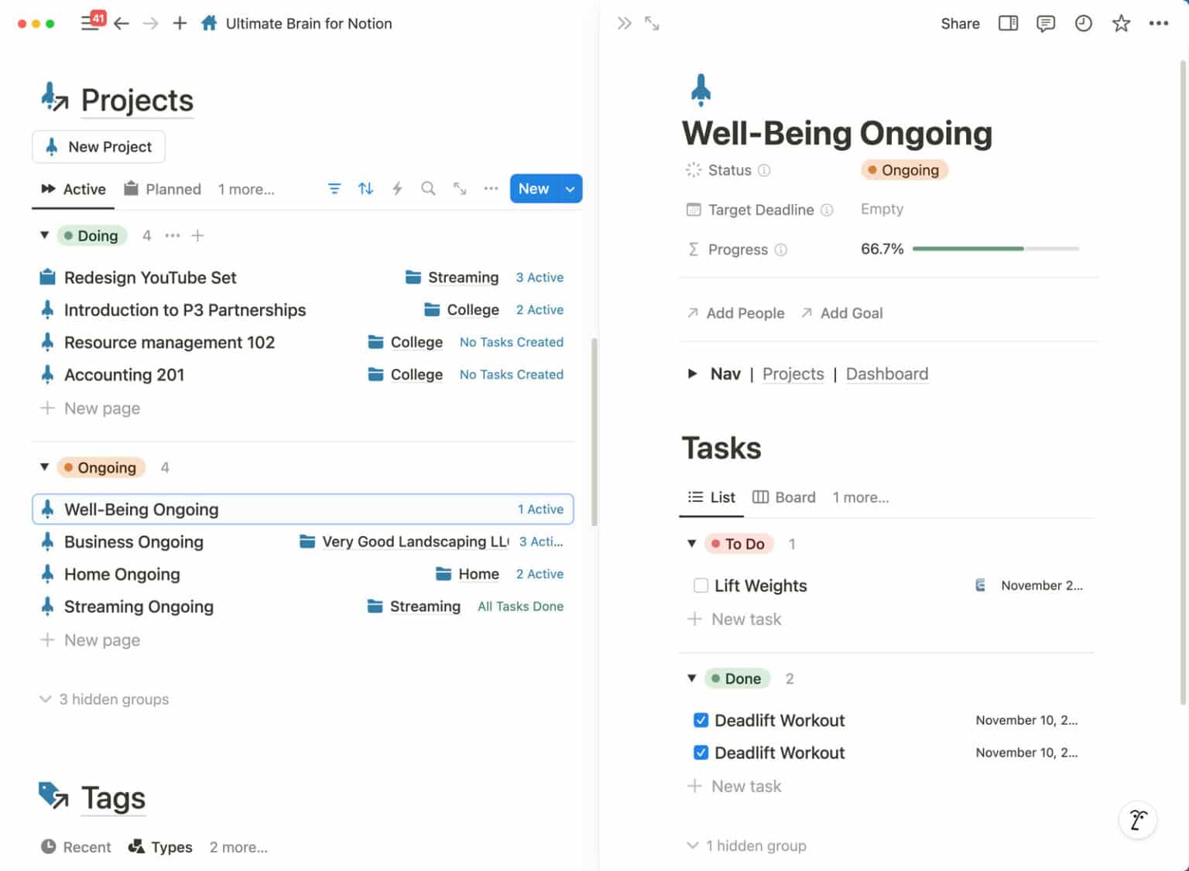Switch Tasks to Board view

[x=784, y=497]
